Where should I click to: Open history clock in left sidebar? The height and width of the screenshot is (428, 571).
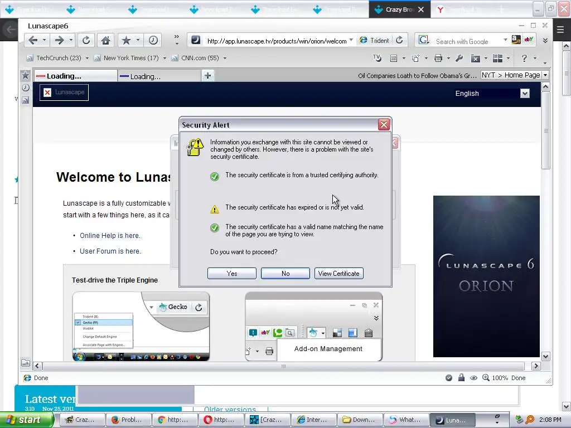tap(26, 87)
